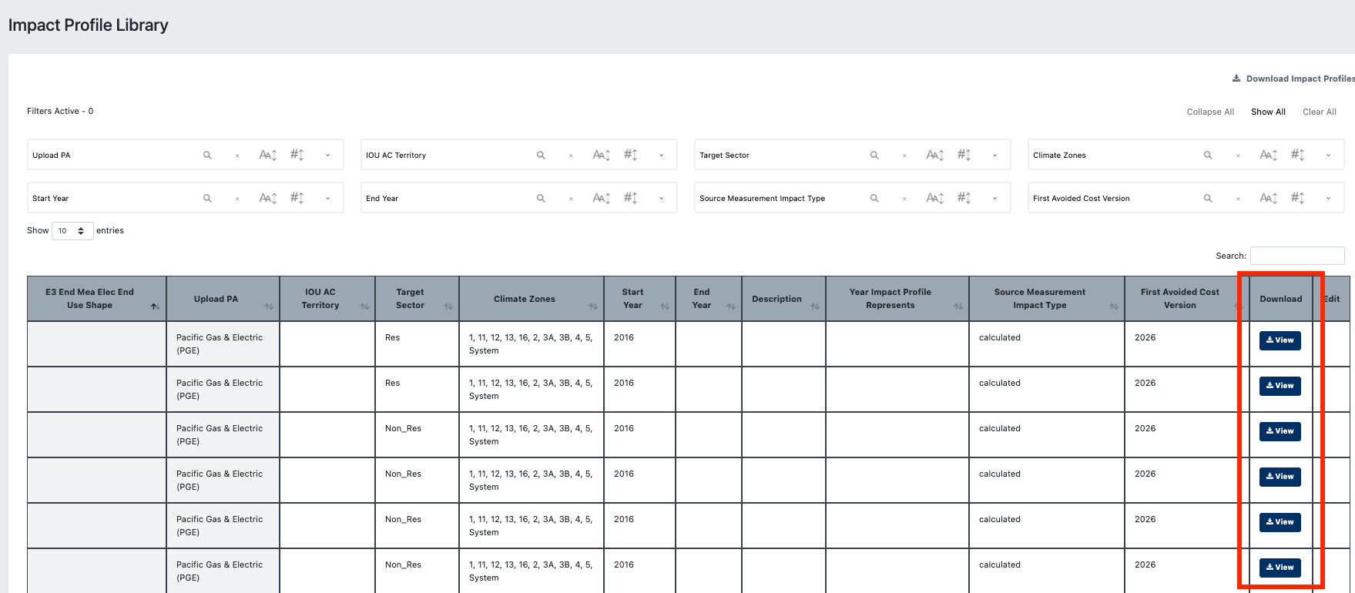Click the Download Impact Profiles link
The image size is (1355, 593).
[1294, 79]
